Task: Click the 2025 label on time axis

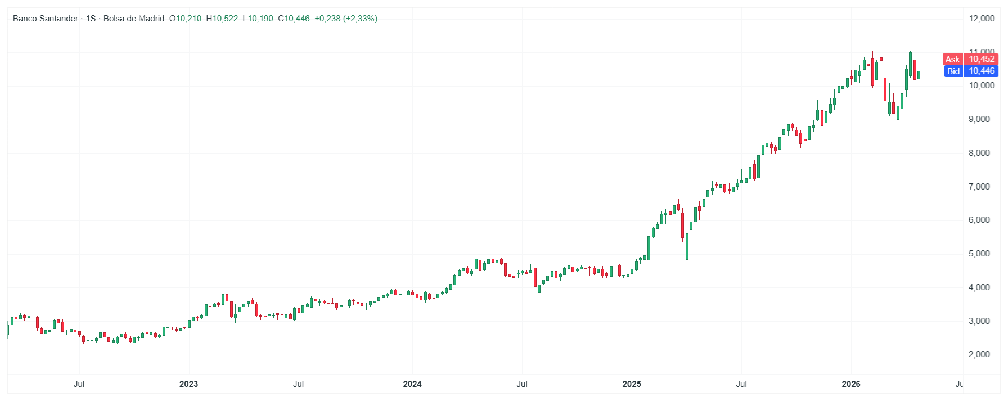Action: [632, 384]
